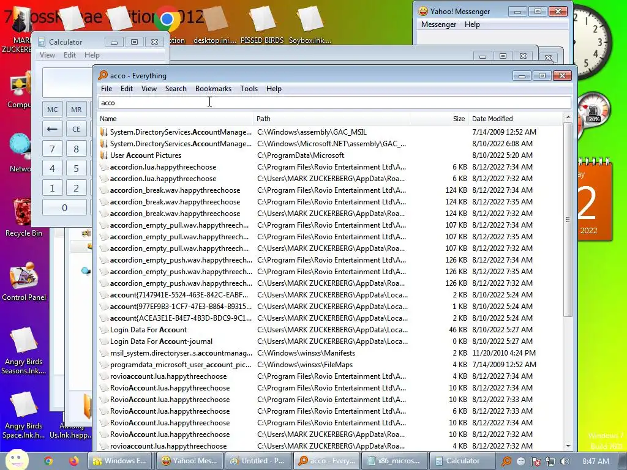This screenshot has height=470, width=627.
Task: Open the Tools menu in Everything
Action: tap(249, 89)
